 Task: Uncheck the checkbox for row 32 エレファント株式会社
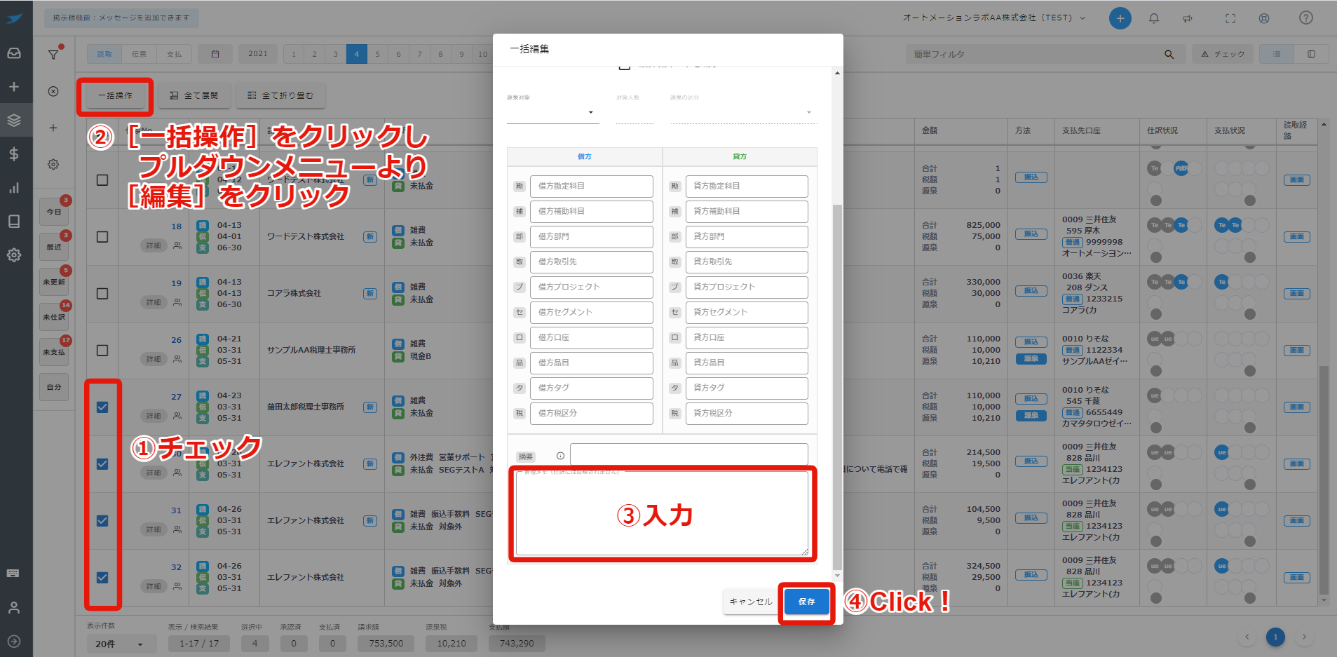pos(102,578)
